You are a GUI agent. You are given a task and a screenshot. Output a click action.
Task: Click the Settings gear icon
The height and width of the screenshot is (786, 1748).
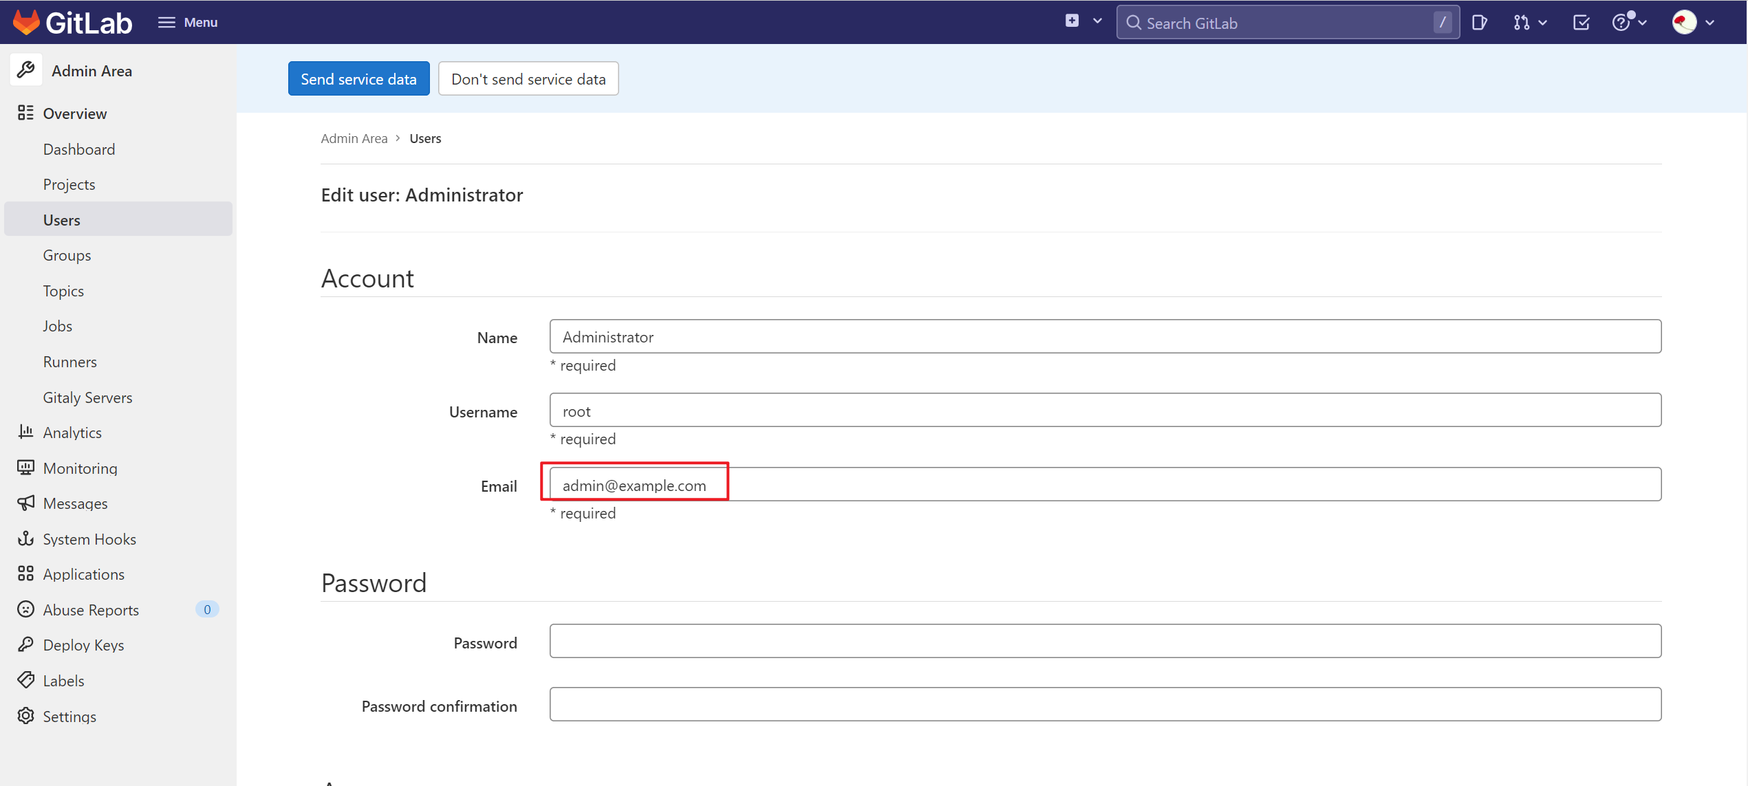point(25,716)
